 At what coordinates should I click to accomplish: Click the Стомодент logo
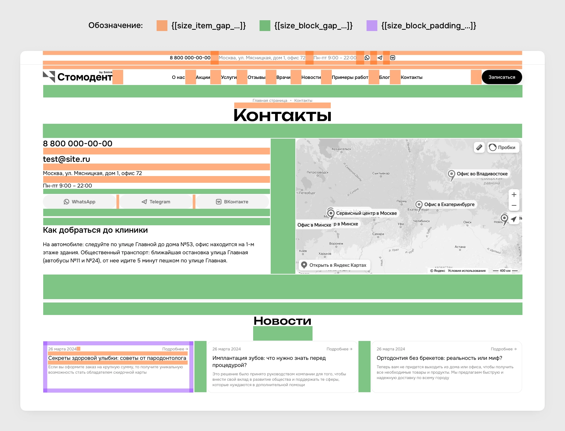(78, 77)
